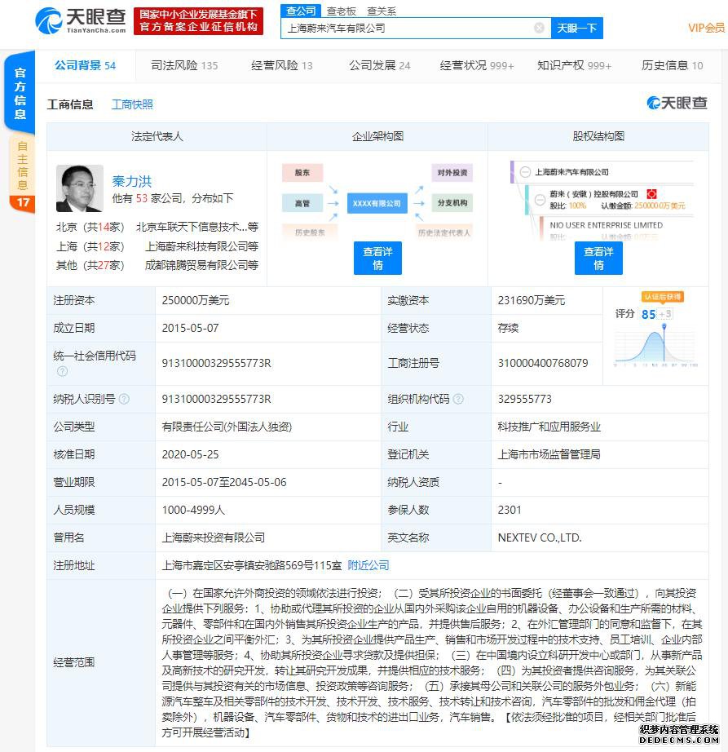Open legal representative photo of 秦力洪

[80, 188]
